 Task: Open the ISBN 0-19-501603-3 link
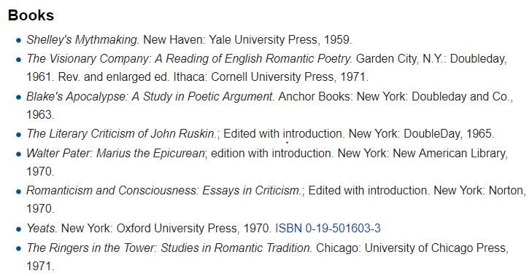328,228
